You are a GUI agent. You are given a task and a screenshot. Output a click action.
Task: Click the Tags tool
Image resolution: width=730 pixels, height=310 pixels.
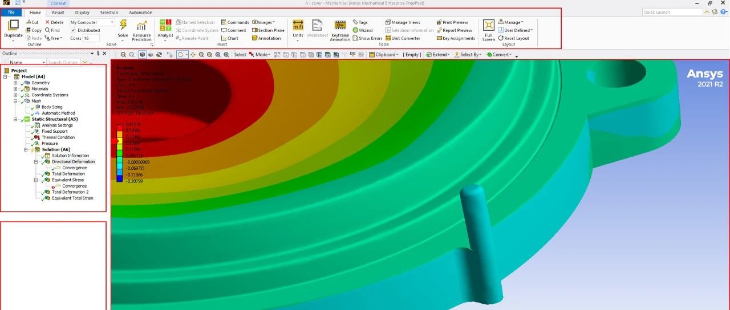360,22
